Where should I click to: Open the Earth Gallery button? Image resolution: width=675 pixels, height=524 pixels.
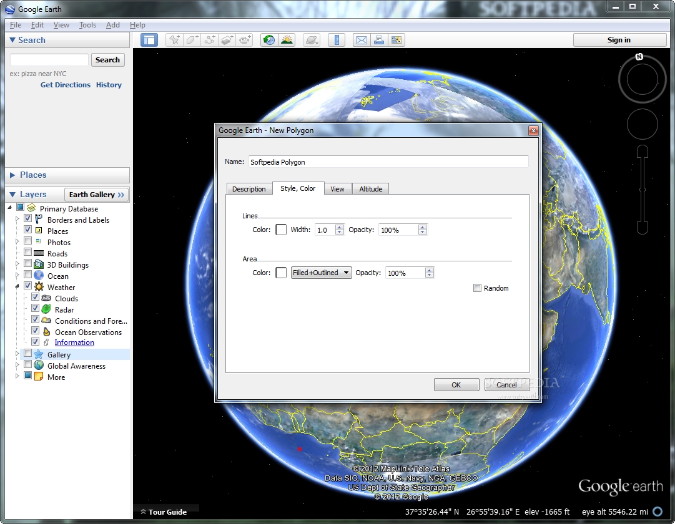point(96,195)
